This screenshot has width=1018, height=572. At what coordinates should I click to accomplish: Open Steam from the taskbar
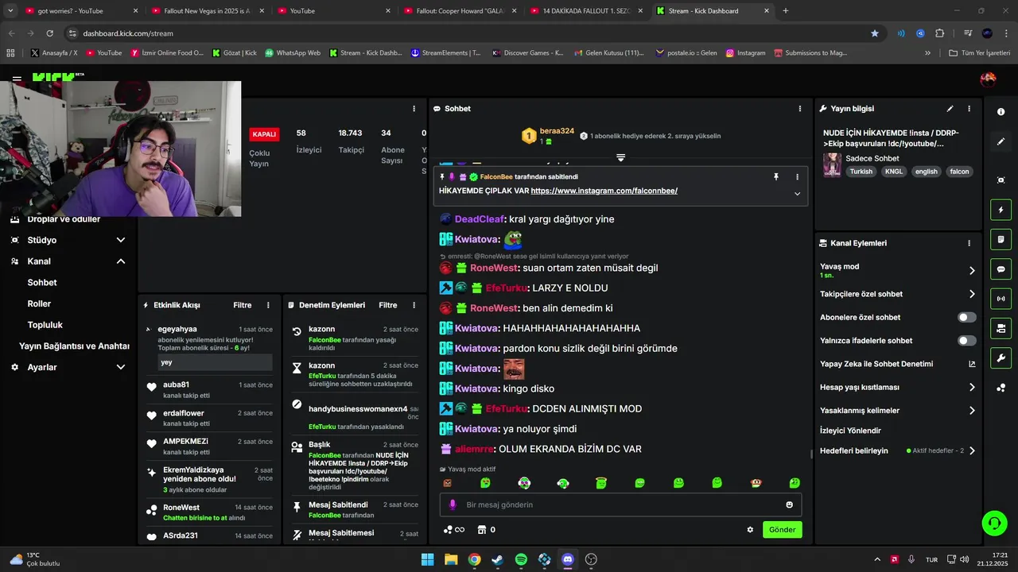(x=498, y=559)
